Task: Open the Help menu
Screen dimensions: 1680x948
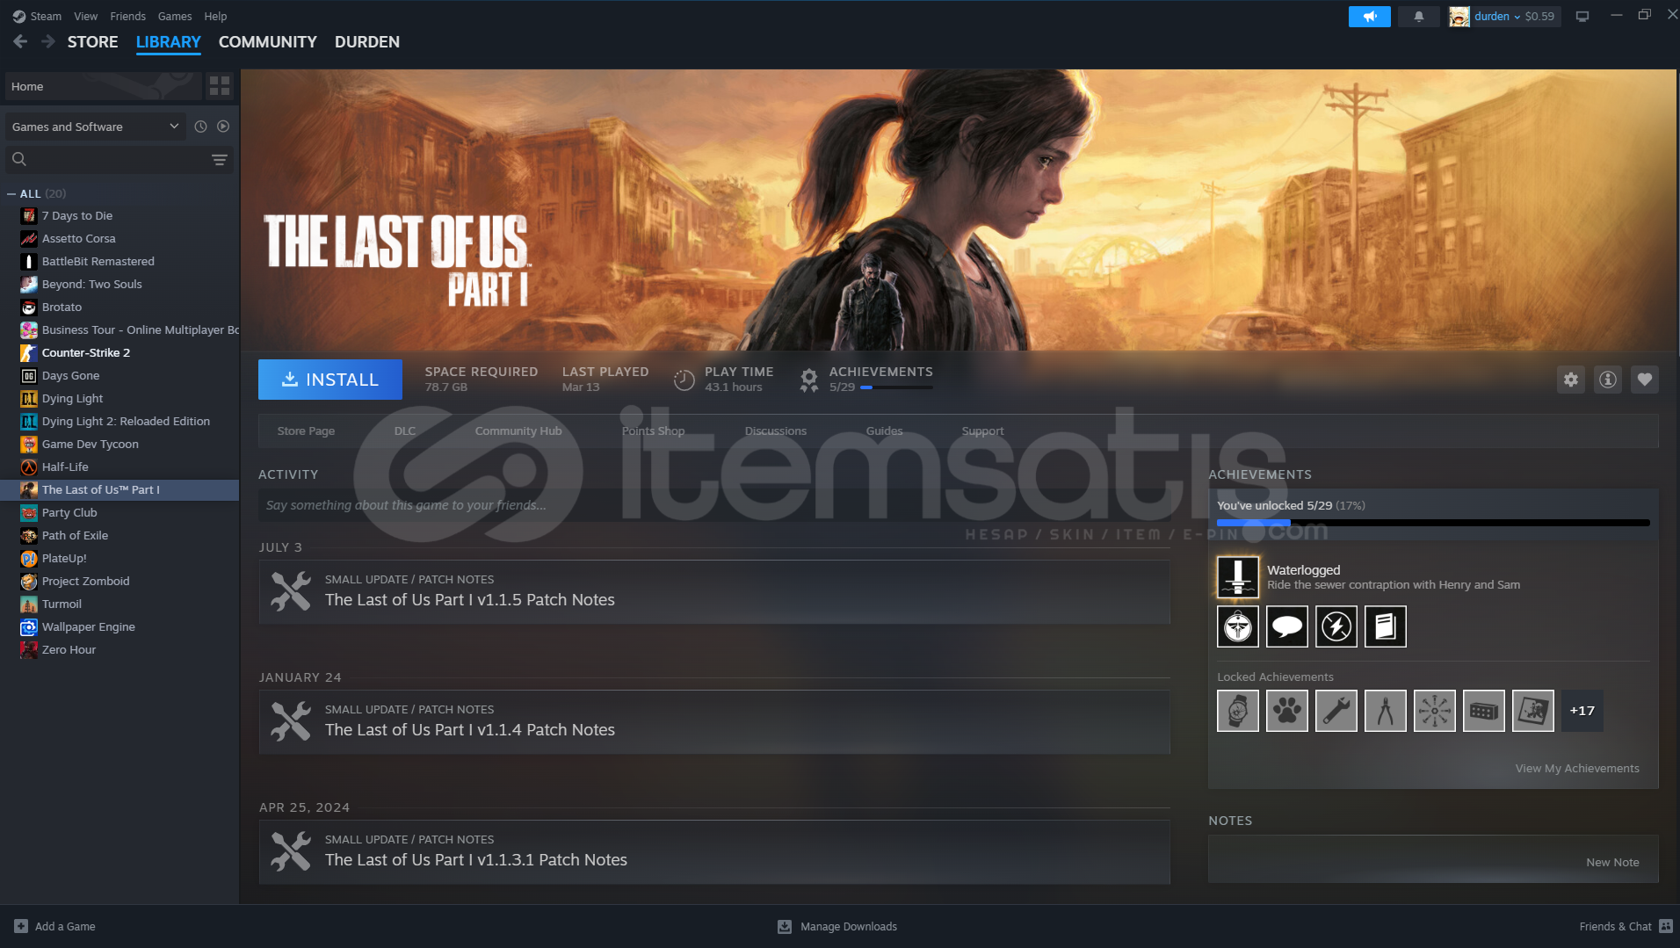Action: pos(215,16)
